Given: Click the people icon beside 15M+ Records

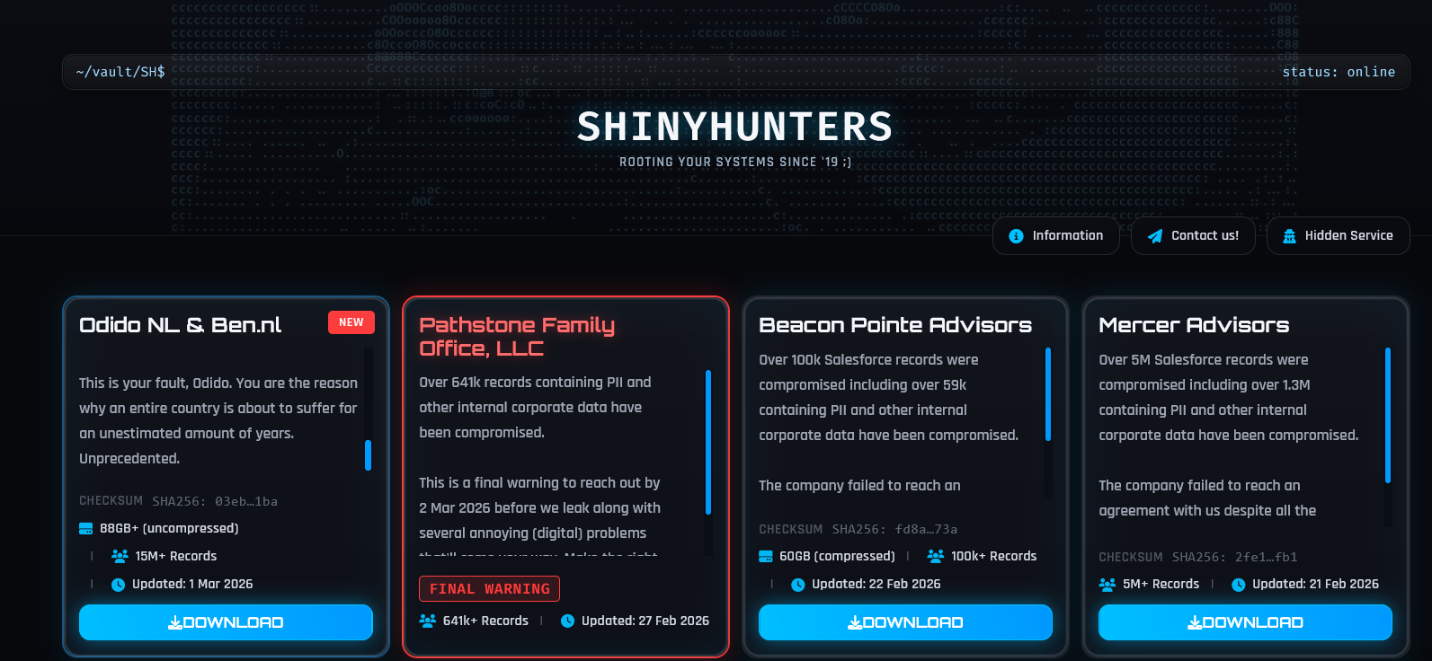Looking at the screenshot, I should pyautogui.click(x=120, y=556).
